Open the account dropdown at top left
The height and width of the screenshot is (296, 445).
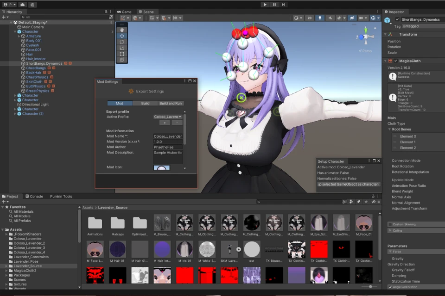pos(10,5)
